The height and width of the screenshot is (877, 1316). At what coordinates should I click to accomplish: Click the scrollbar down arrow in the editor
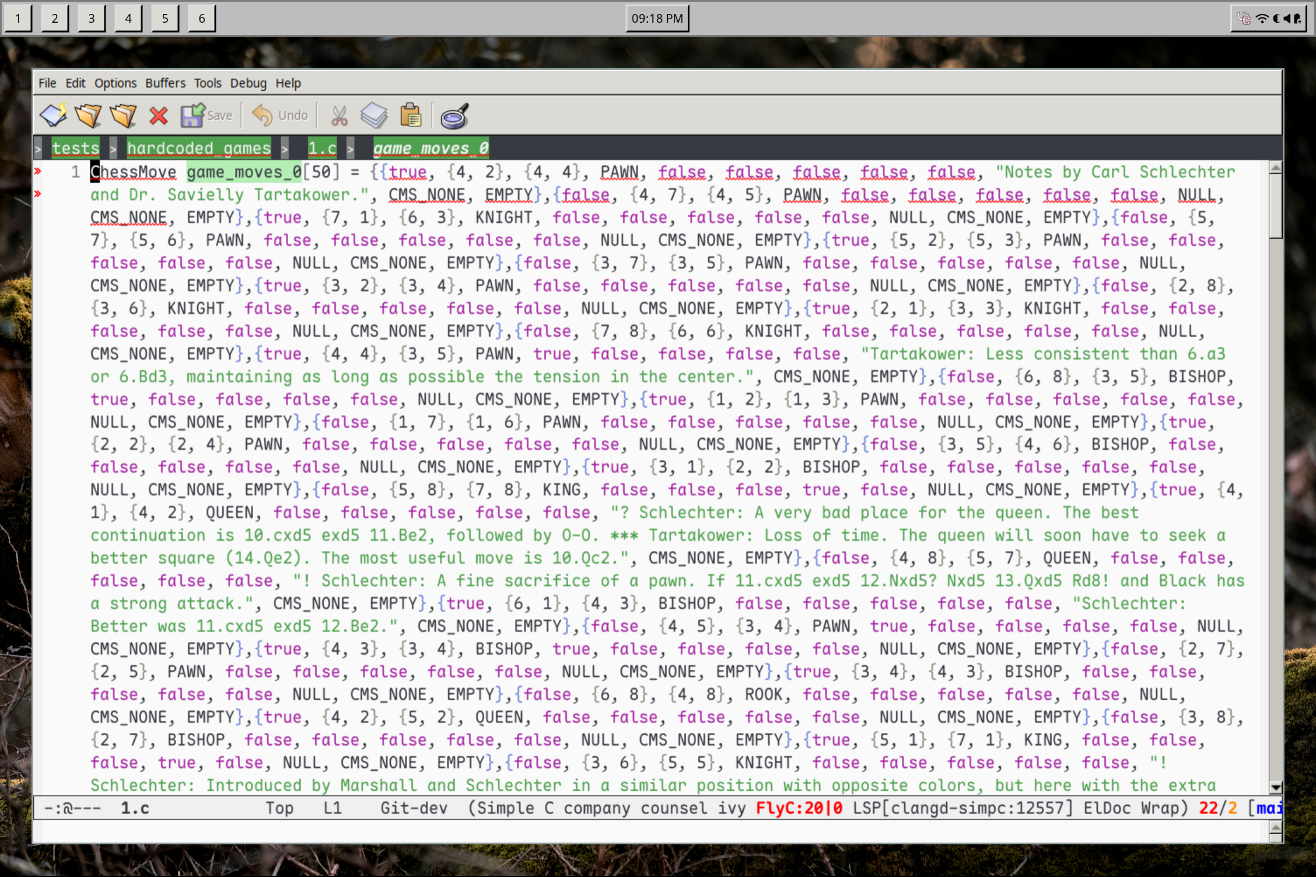[1275, 787]
